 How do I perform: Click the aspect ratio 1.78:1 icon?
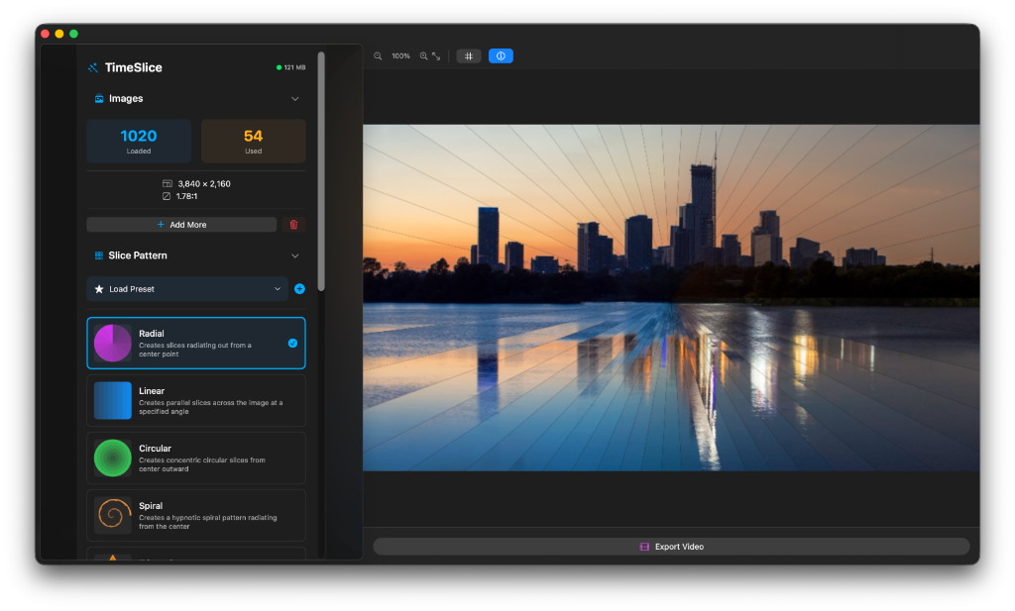pos(167,196)
